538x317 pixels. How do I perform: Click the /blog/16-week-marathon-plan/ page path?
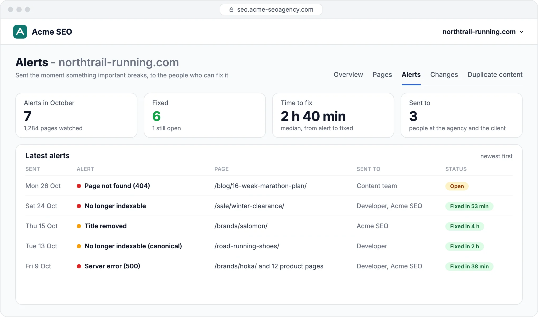[261, 186]
